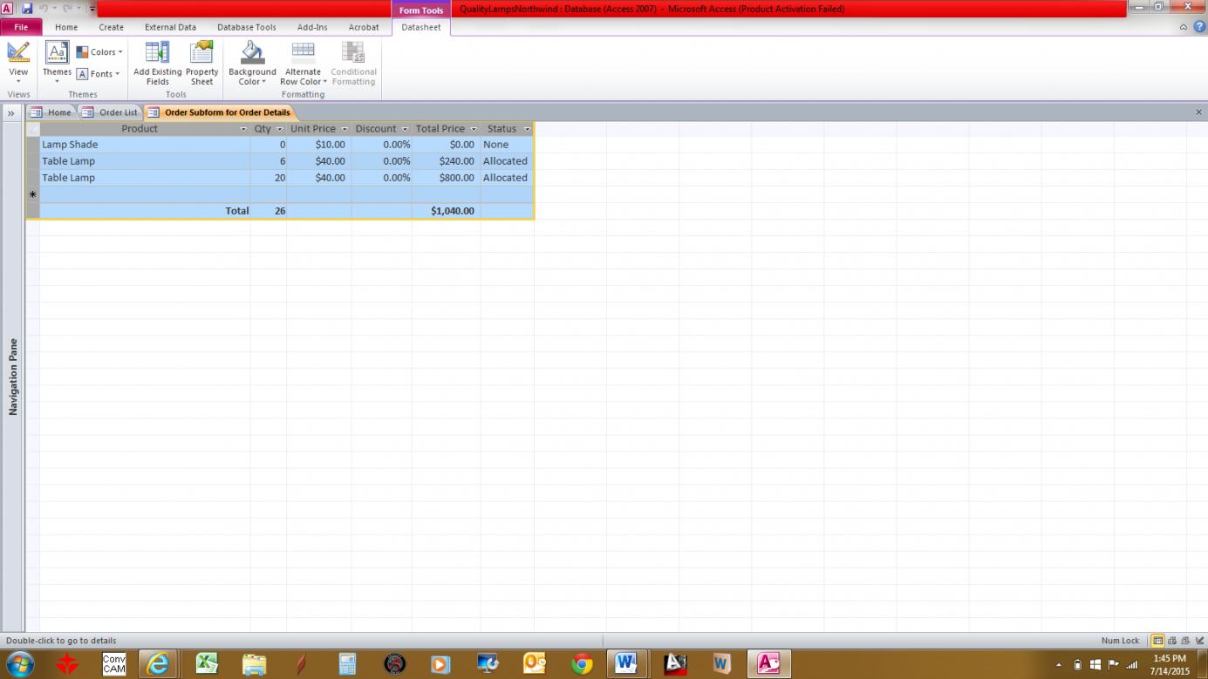Viewport: 1208px width, 679px height.
Task: Switch to Layout View in status bar
Action: 1184,641
